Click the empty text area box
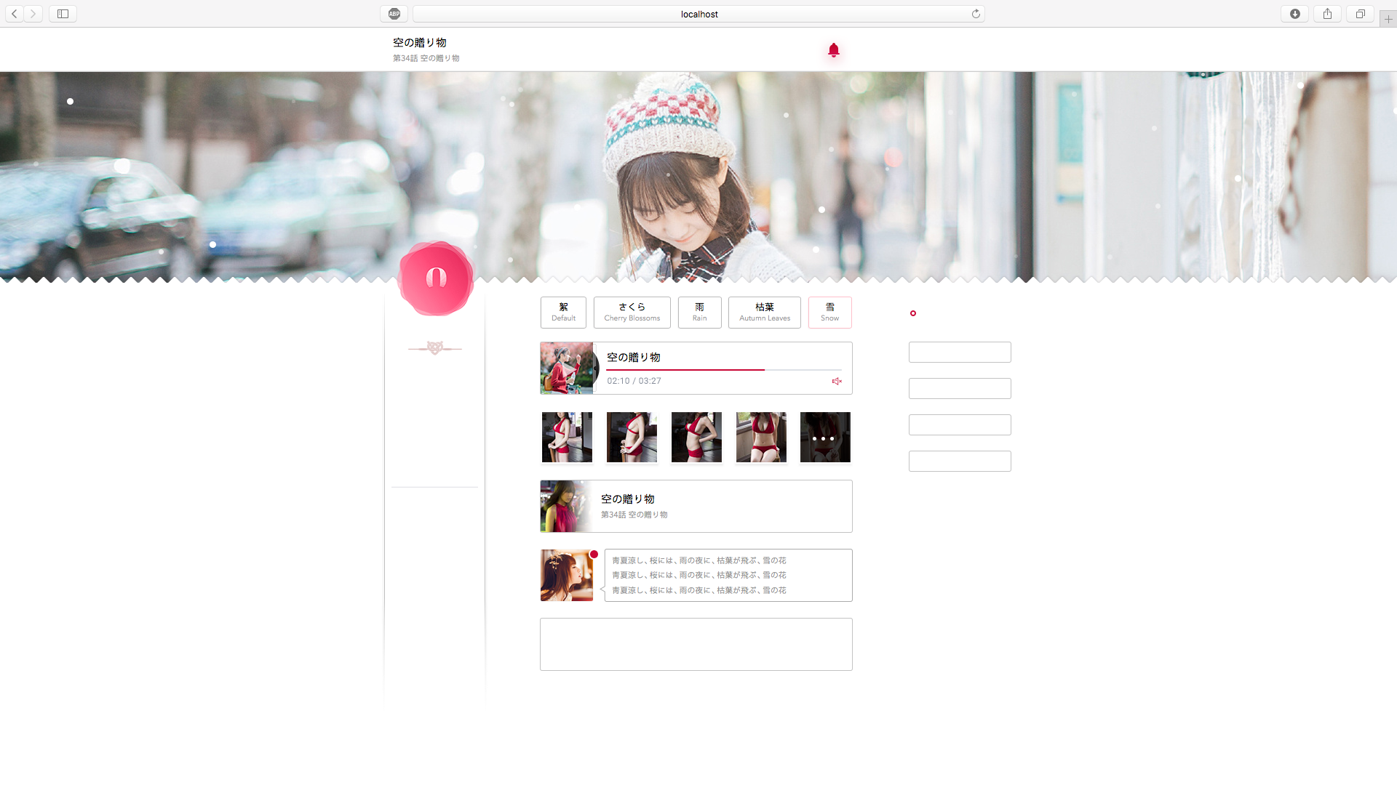 696,644
